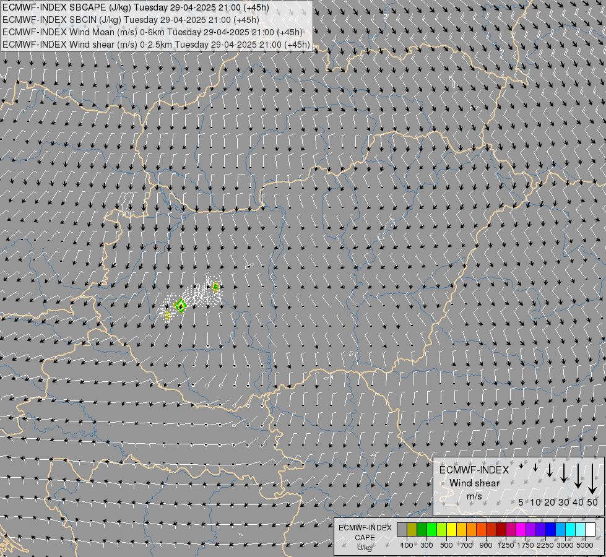Screen dimensions: 606x557
Task: Click the 'CAPE' legend title text
Action: coord(365,538)
